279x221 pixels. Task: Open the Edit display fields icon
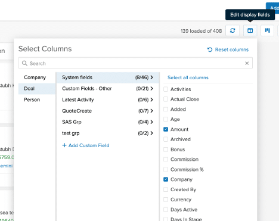[x=250, y=30]
